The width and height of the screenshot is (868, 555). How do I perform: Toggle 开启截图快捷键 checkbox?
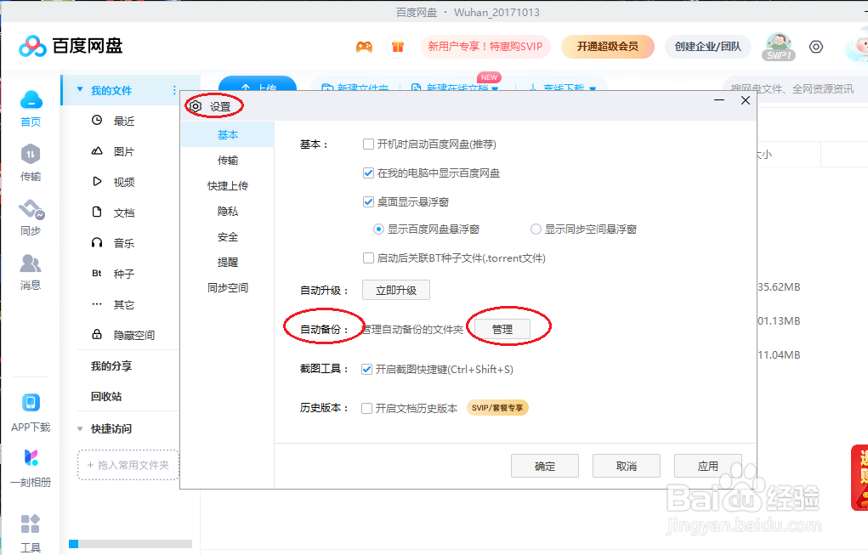[366, 369]
